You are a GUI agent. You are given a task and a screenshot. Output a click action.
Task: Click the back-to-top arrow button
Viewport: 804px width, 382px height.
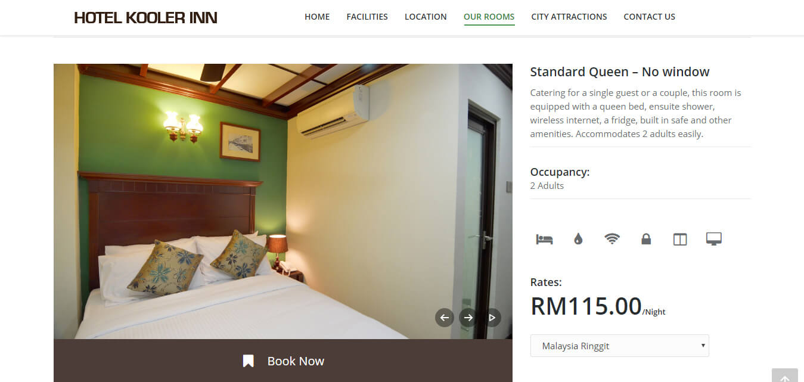click(785, 375)
